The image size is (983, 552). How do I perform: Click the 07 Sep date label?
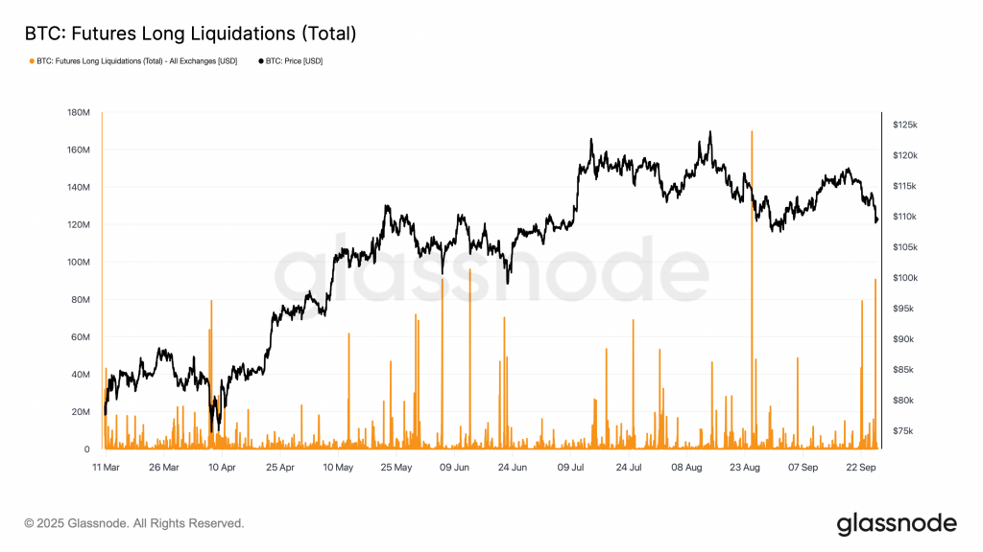[803, 467]
